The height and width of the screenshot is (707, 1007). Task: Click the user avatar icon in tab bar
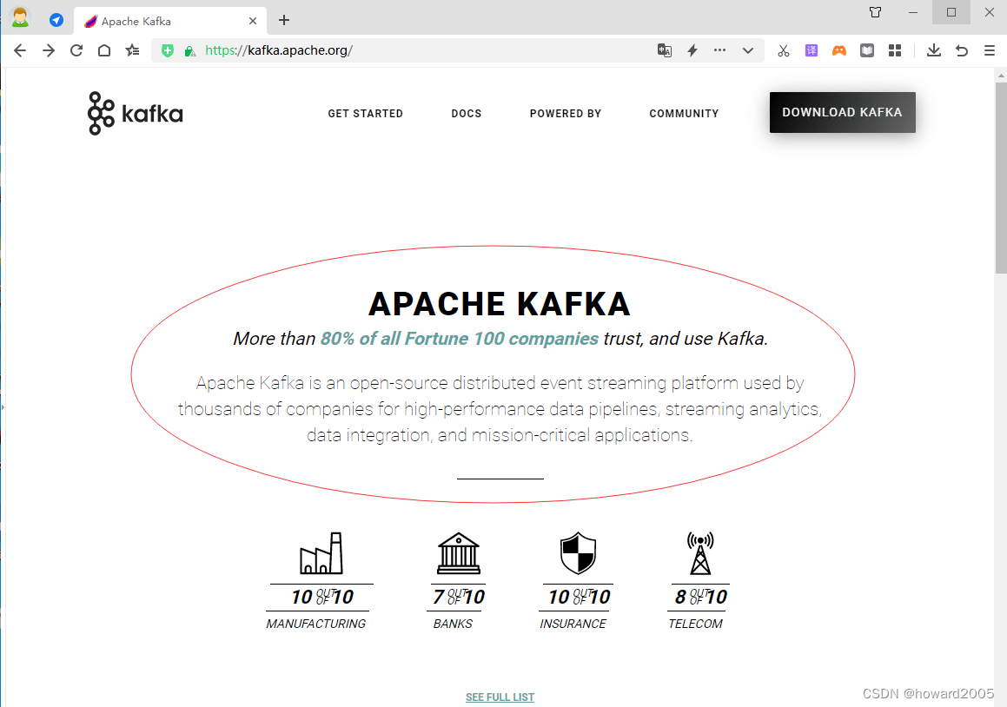click(21, 17)
